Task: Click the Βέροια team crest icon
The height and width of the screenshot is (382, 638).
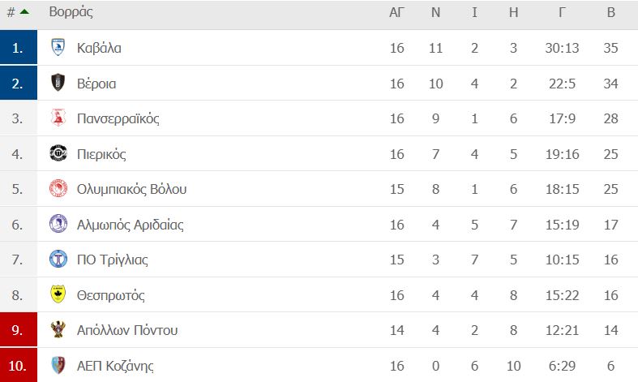Action: (x=58, y=83)
